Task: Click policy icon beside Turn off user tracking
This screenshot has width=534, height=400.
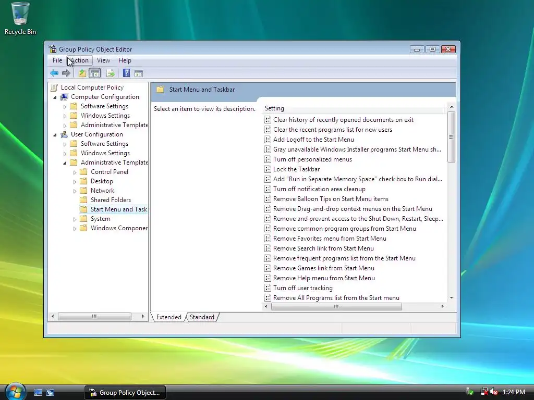Action: tap(268, 288)
